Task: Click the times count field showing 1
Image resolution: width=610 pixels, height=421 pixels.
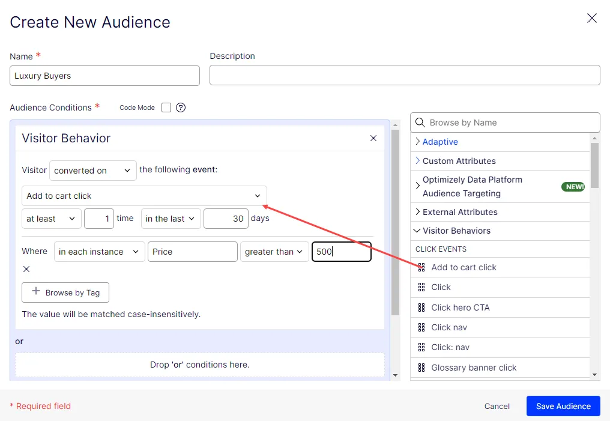Action: coord(99,219)
